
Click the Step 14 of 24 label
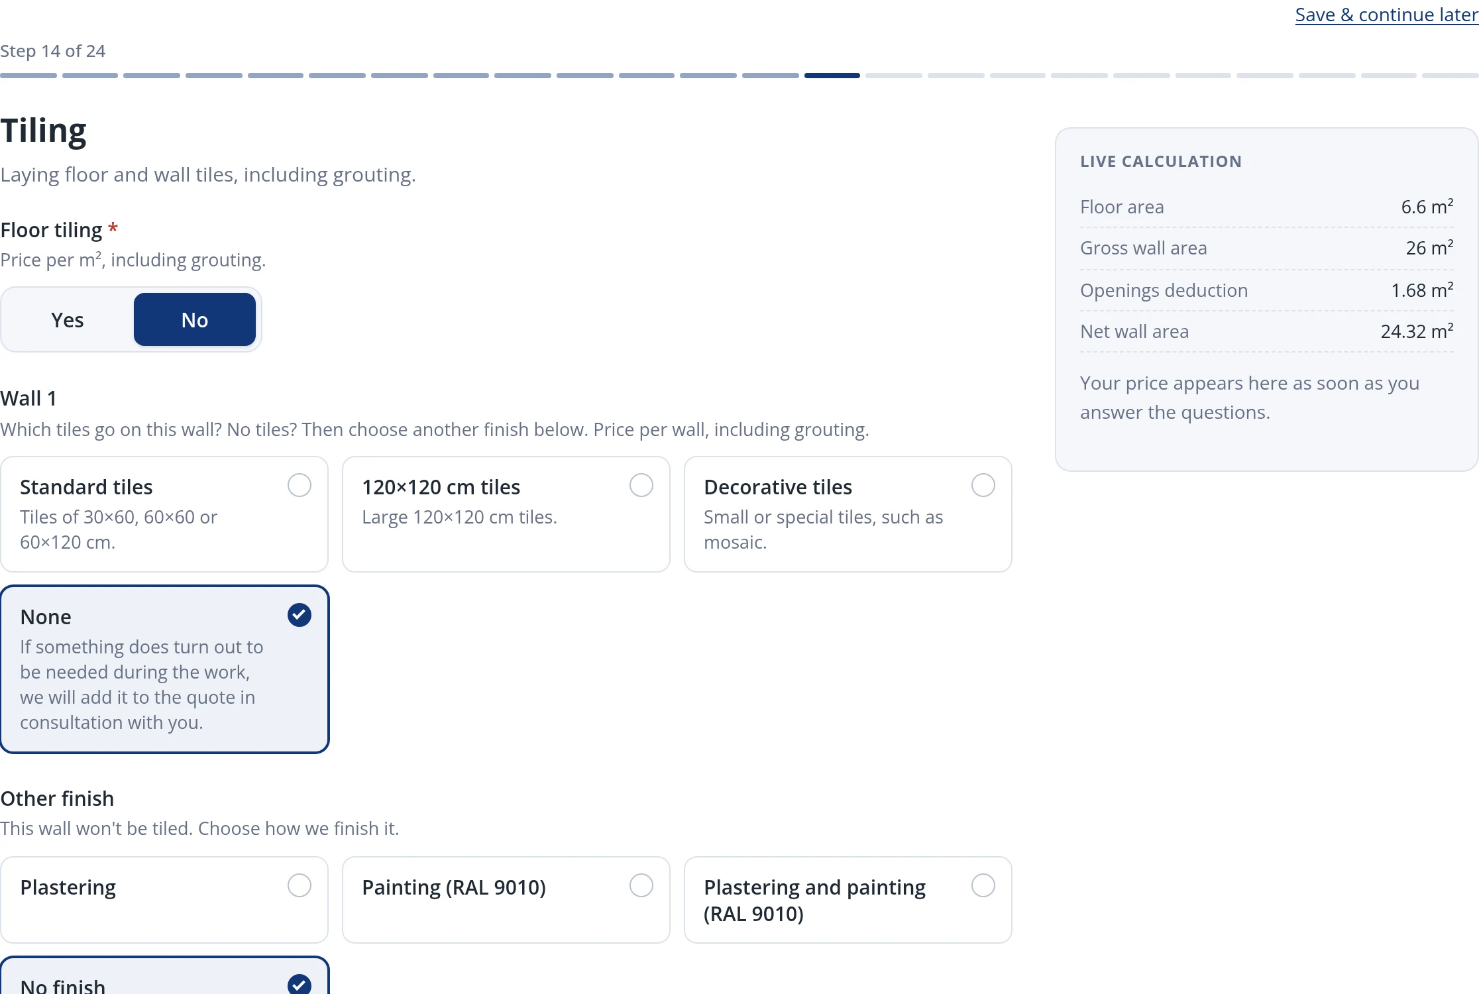click(x=53, y=51)
